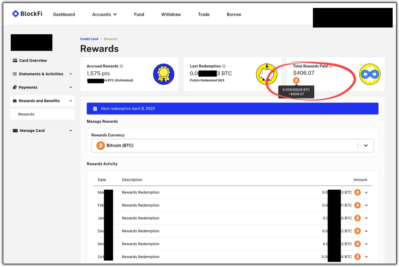Click the Statements & Activities list icon

[x=15, y=74]
